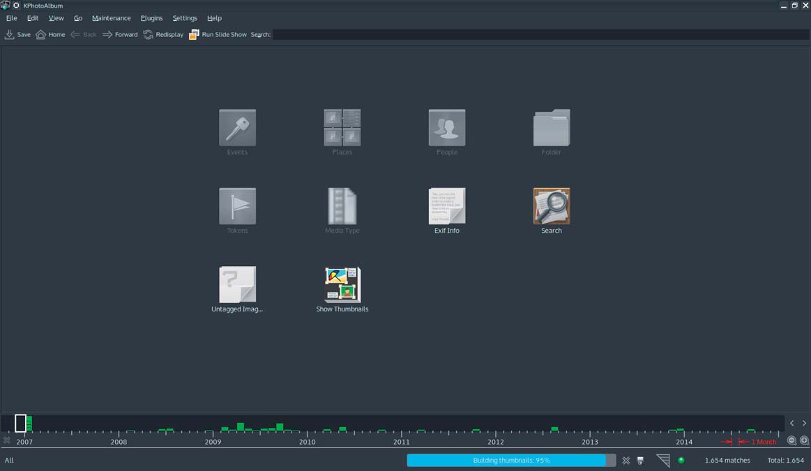Click the 2013 year label on the timeline
Image resolution: width=811 pixels, height=471 pixels.
590,442
